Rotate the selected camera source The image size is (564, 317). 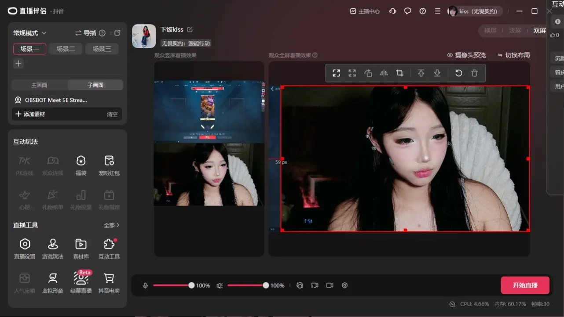368,73
